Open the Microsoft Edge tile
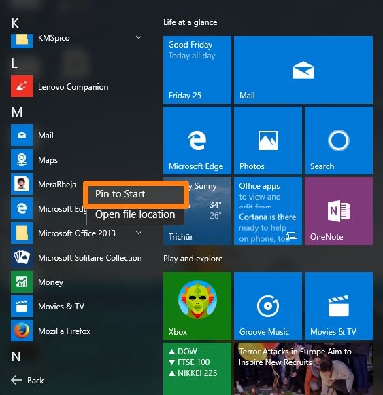Viewport: 383px width, 395px height. pos(197,140)
